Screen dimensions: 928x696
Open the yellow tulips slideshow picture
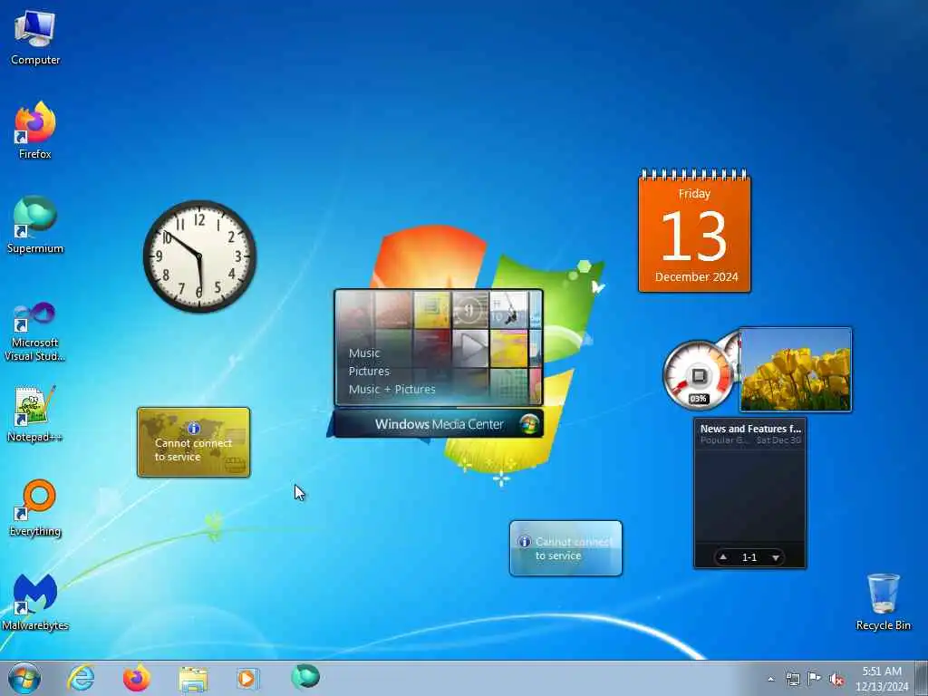(796, 370)
